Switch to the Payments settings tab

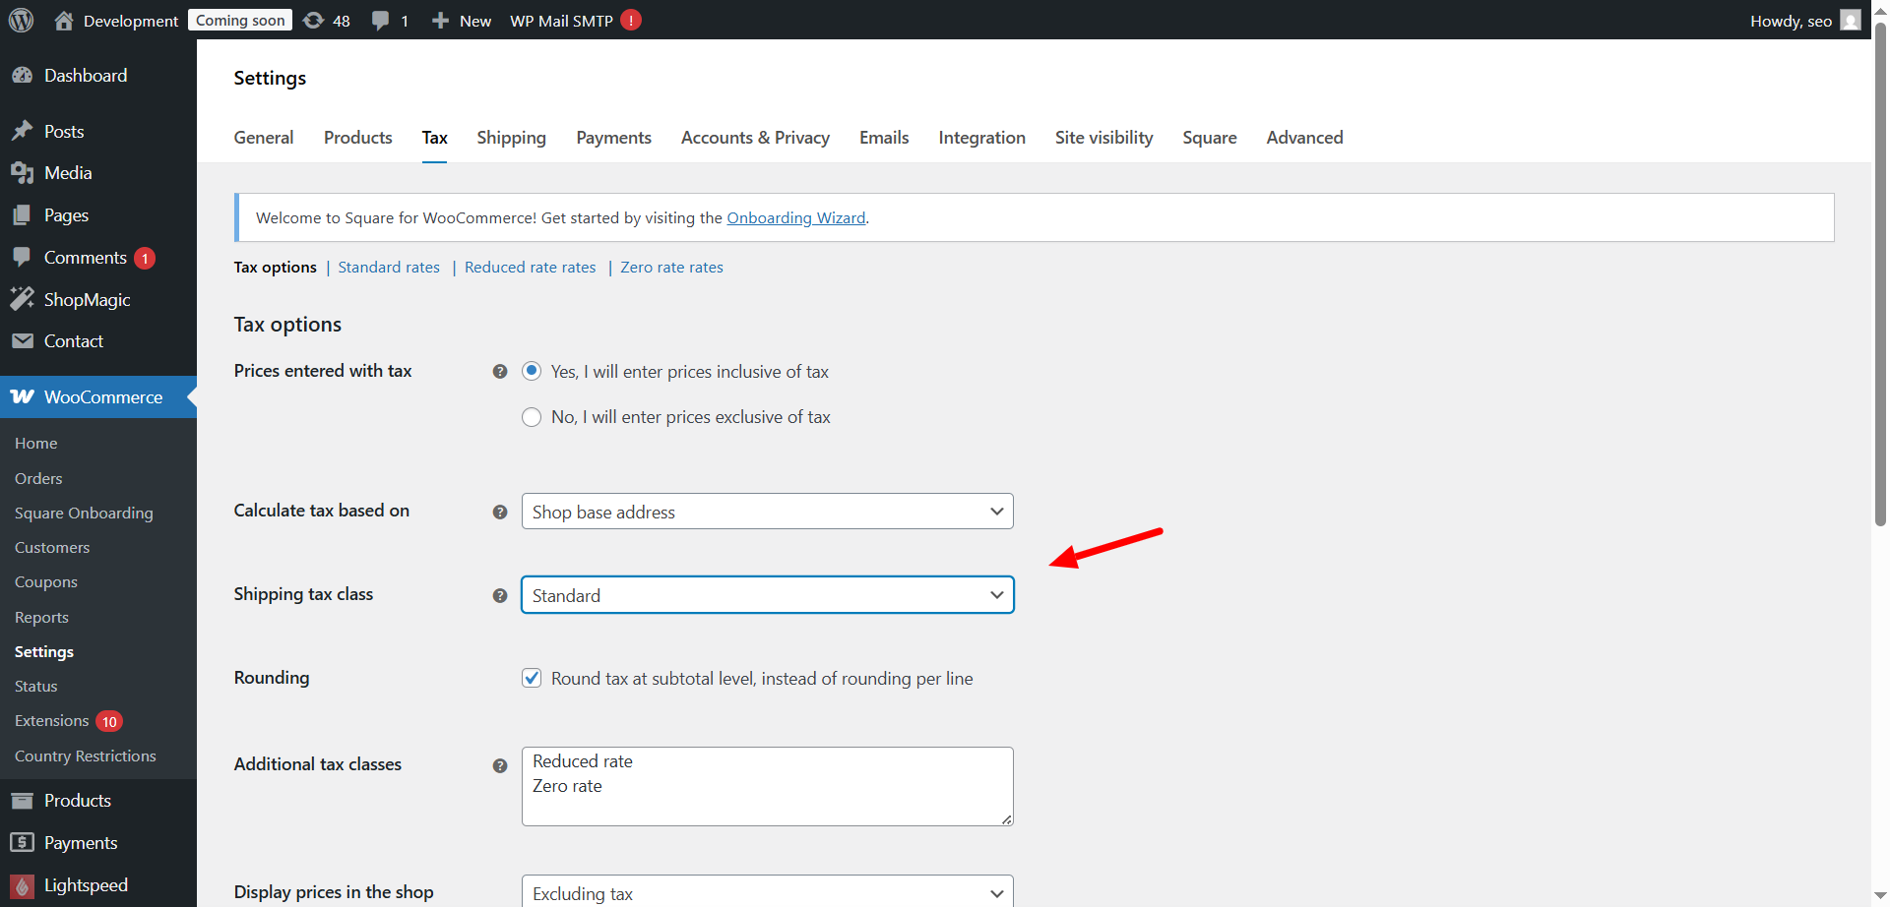coord(614,138)
